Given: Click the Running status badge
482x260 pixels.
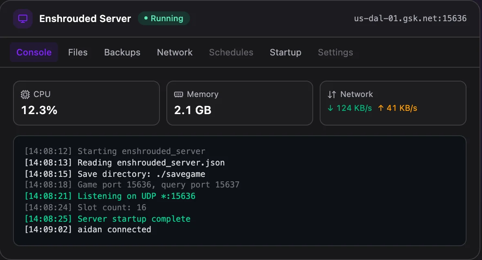Looking at the screenshot, I should point(164,18).
